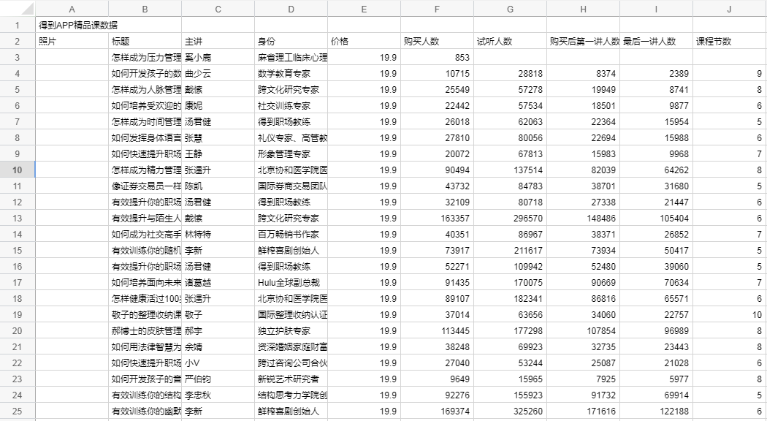
Task: Select cell with value 325260
Action: [510, 411]
